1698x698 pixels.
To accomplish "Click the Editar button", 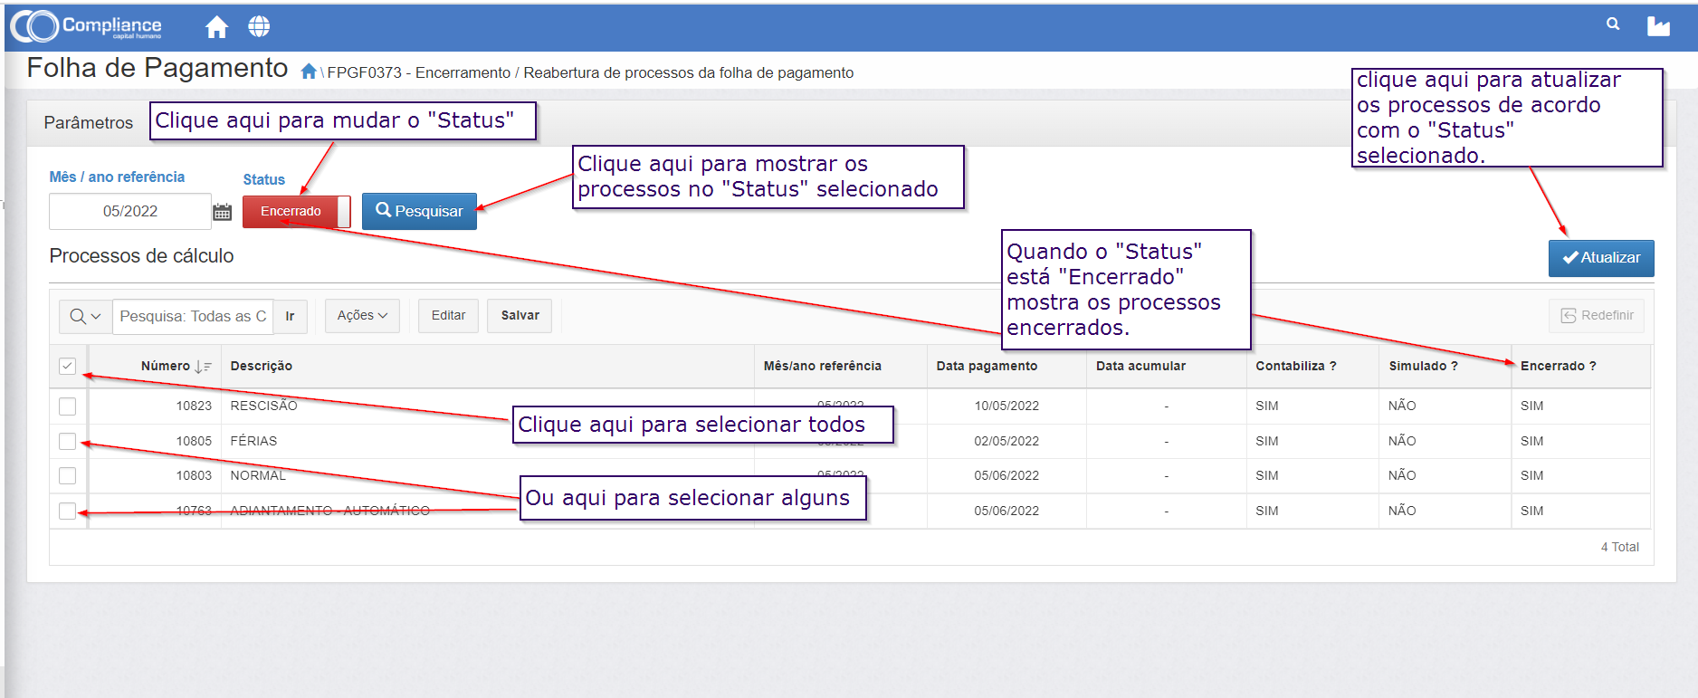I will pyautogui.click(x=448, y=315).
